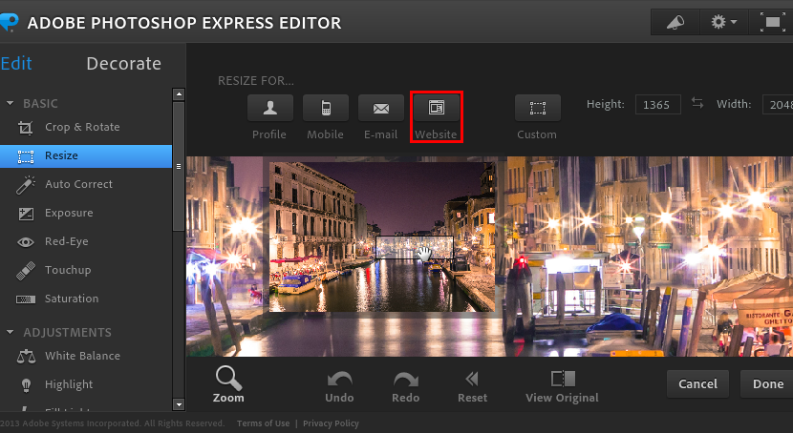
Task: Click the Height input field
Action: (x=657, y=105)
